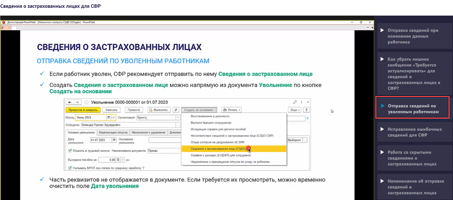Switch to 'Компенсации отпуска' tab

point(113,132)
